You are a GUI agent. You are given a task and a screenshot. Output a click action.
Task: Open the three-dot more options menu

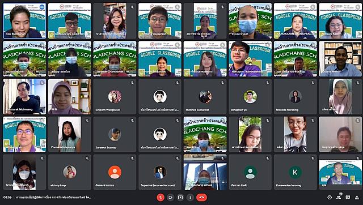(x=191, y=198)
